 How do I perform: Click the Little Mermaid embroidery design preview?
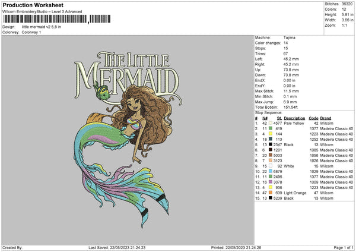128,139
